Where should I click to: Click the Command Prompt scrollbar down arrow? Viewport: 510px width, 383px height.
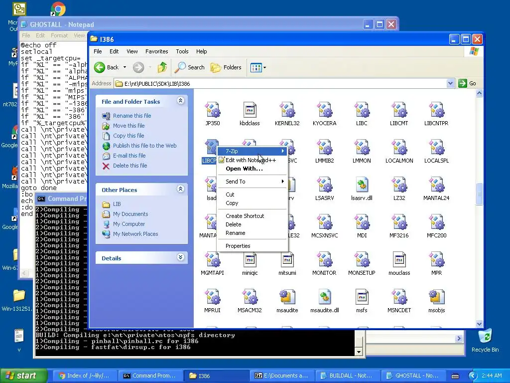pyautogui.click(x=359, y=352)
